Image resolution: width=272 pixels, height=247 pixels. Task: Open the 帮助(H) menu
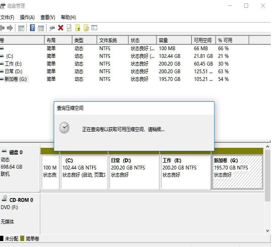(68, 17)
